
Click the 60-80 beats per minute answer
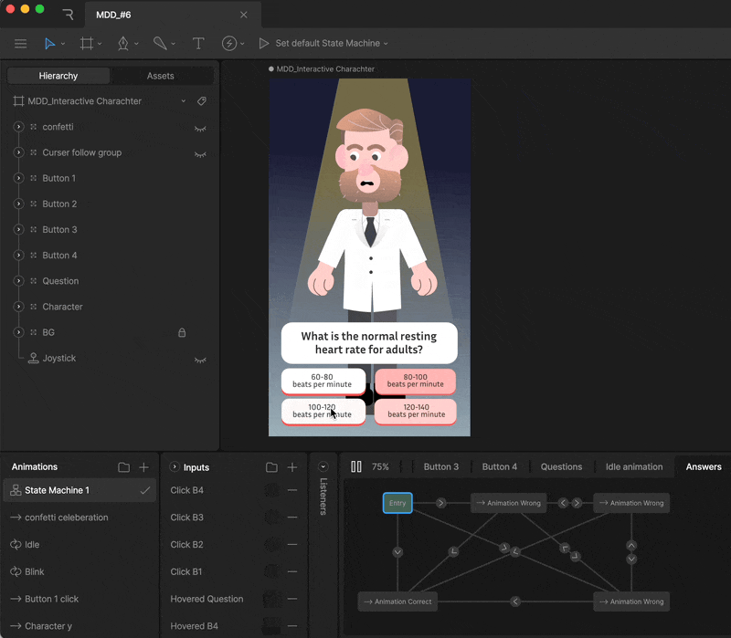(322, 381)
